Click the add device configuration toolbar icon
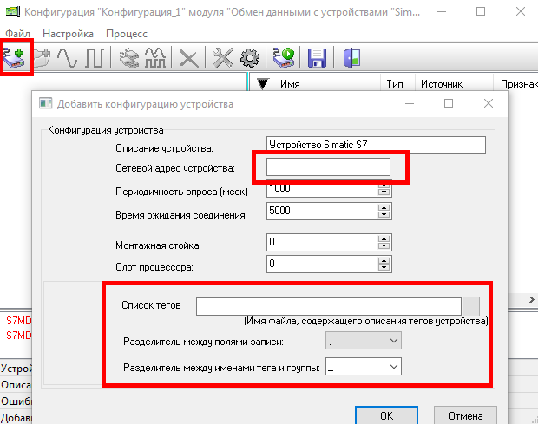Screen dimensions: 538x424 tap(16, 58)
